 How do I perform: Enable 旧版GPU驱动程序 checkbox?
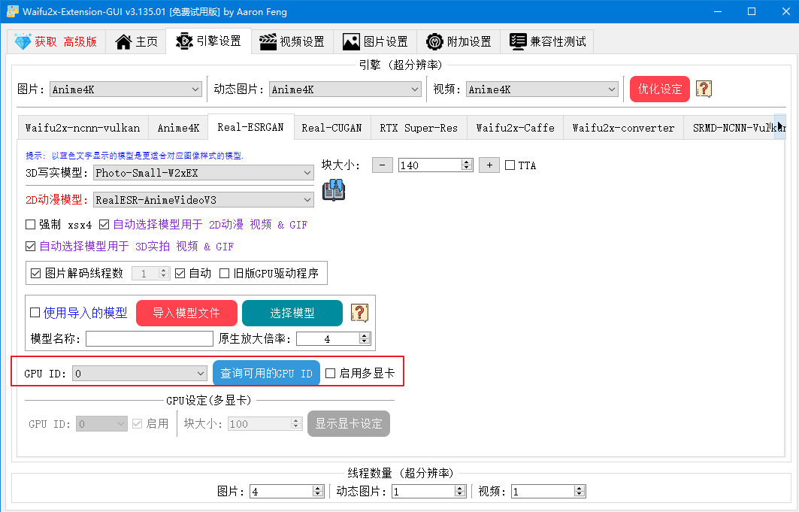[224, 273]
